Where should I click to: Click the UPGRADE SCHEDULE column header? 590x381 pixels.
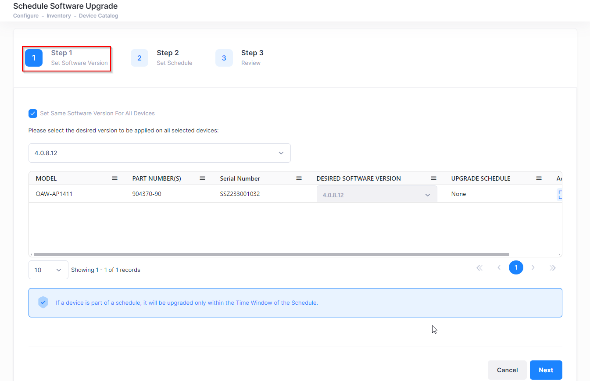(481, 178)
